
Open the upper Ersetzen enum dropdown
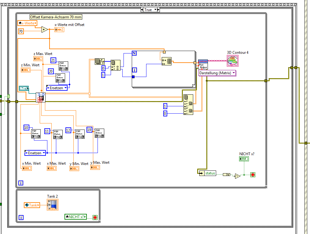click(57, 88)
